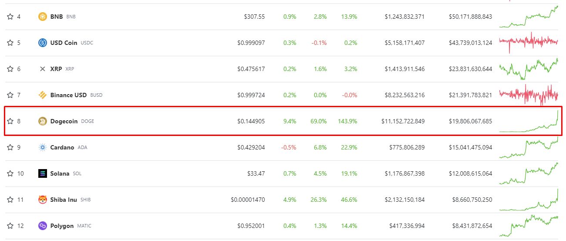This screenshot has height=241, width=566.
Task: Select BNB price $307.55
Action: click(x=254, y=17)
